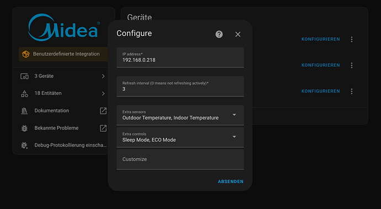Image resolution: width=381 pixels, height=209 pixels.
Task: Click the orange package icon in badge
Action: pyautogui.click(x=26, y=54)
